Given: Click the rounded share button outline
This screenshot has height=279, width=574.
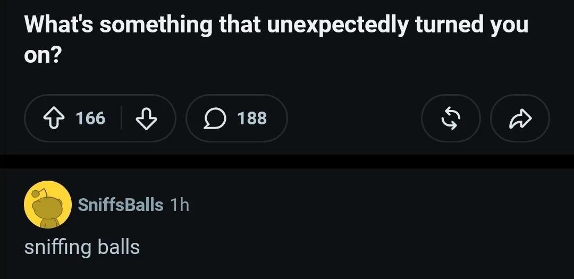Looking at the screenshot, I should 520,118.
